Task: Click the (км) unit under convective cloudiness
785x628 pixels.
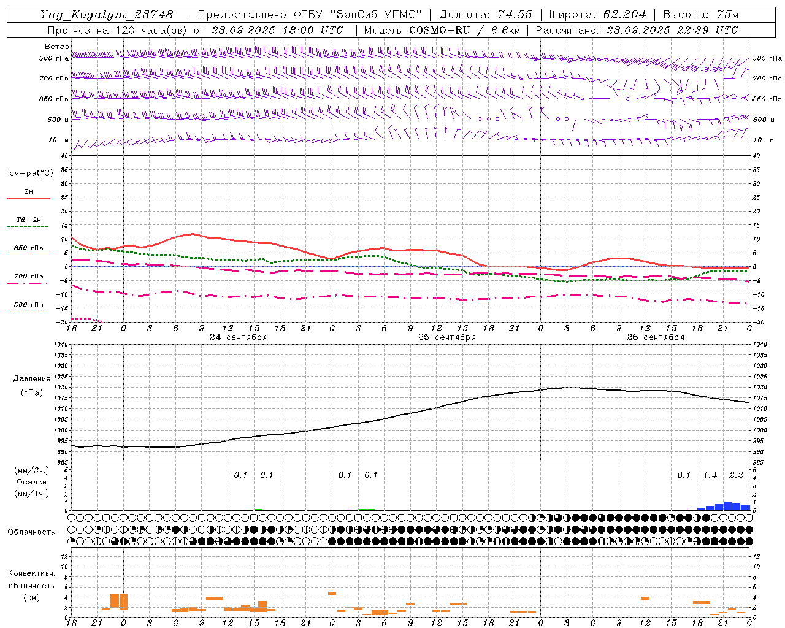Action: click(32, 597)
